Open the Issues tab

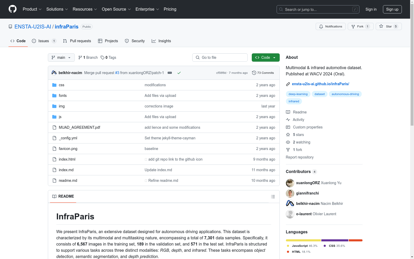coord(44,41)
